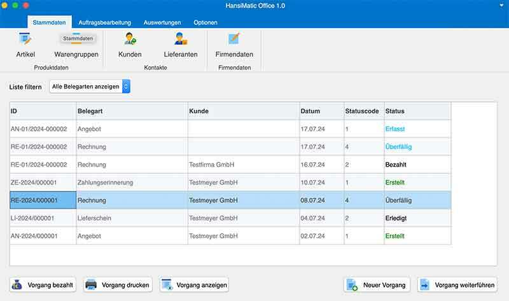Open the Lieferanten suppliers icon

(x=181, y=43)
